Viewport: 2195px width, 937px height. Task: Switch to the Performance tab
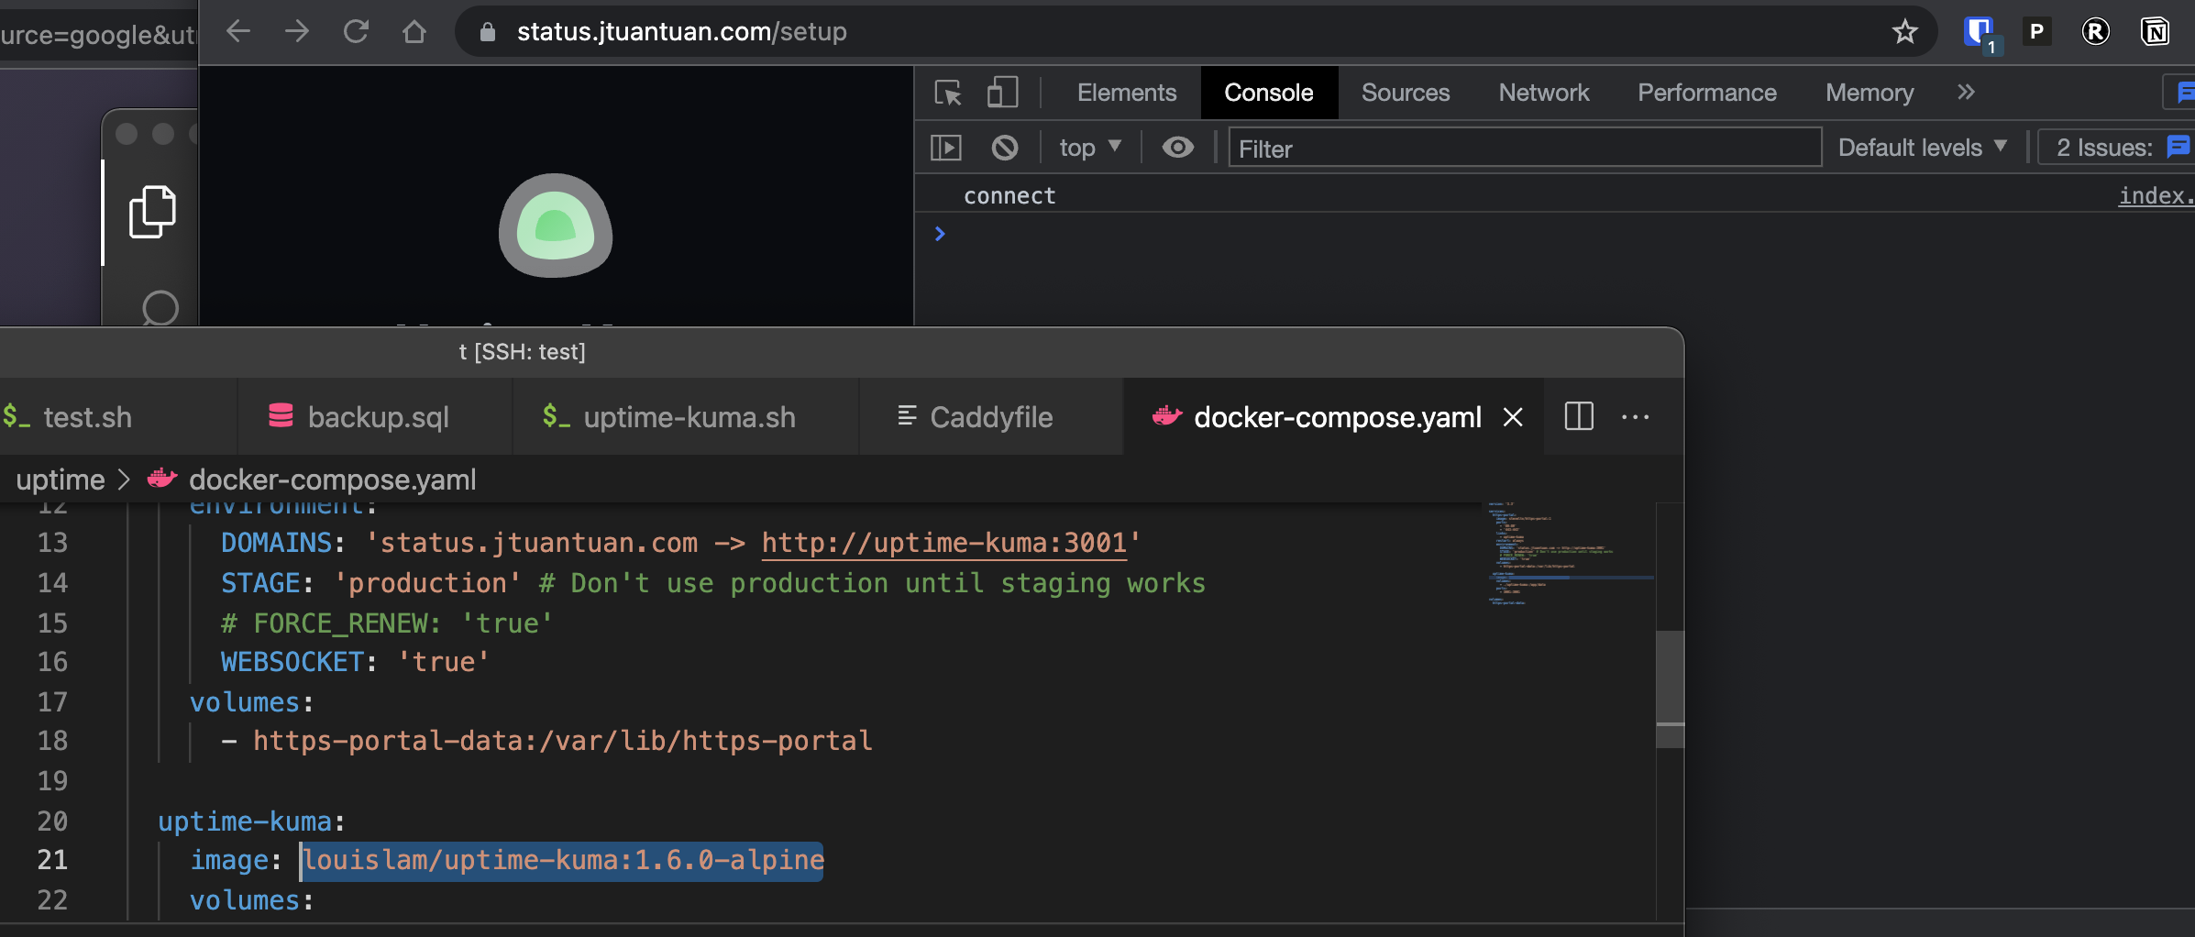[1707, 93]
